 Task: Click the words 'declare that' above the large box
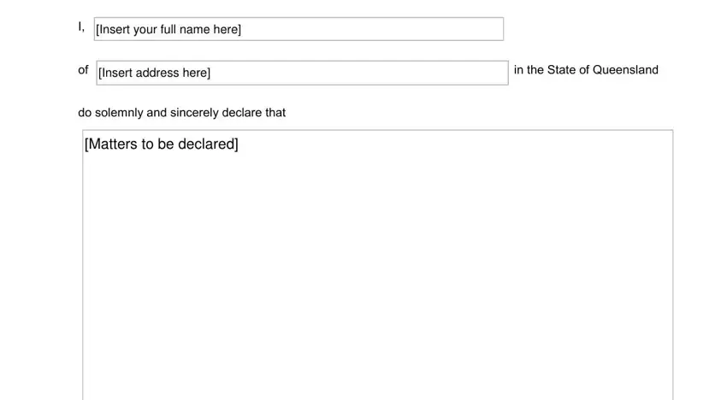click(x=254, y=113)
